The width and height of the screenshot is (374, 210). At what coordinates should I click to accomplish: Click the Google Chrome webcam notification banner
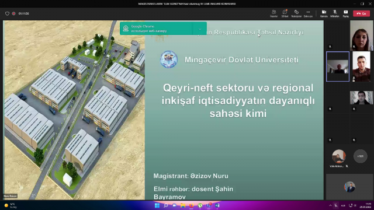pyautogui.click(x=156, y=29)
